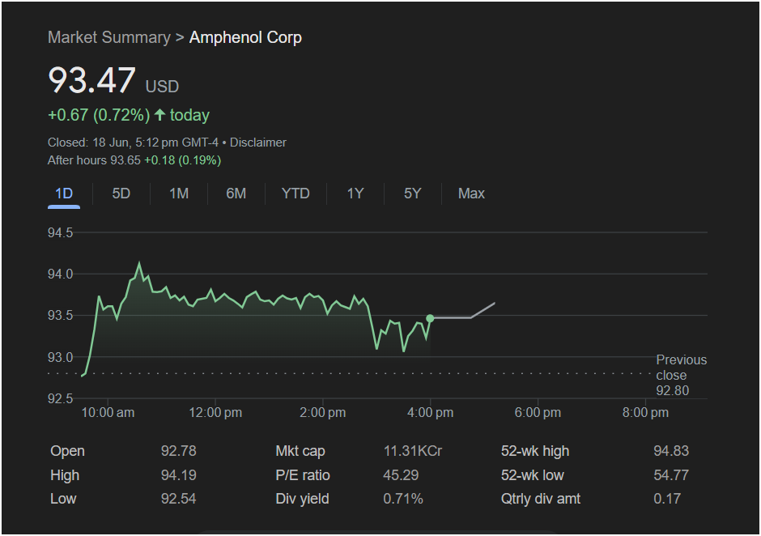Image resolution: width=761 pixels, height=536 pixels.
Task: Click the Div yield label
Action: pos(302,499)
